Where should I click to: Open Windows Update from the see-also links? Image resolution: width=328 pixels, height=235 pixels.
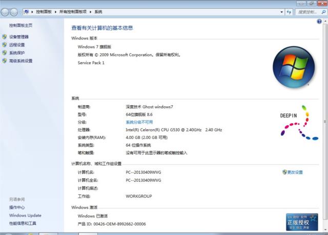tap(25, 216)
